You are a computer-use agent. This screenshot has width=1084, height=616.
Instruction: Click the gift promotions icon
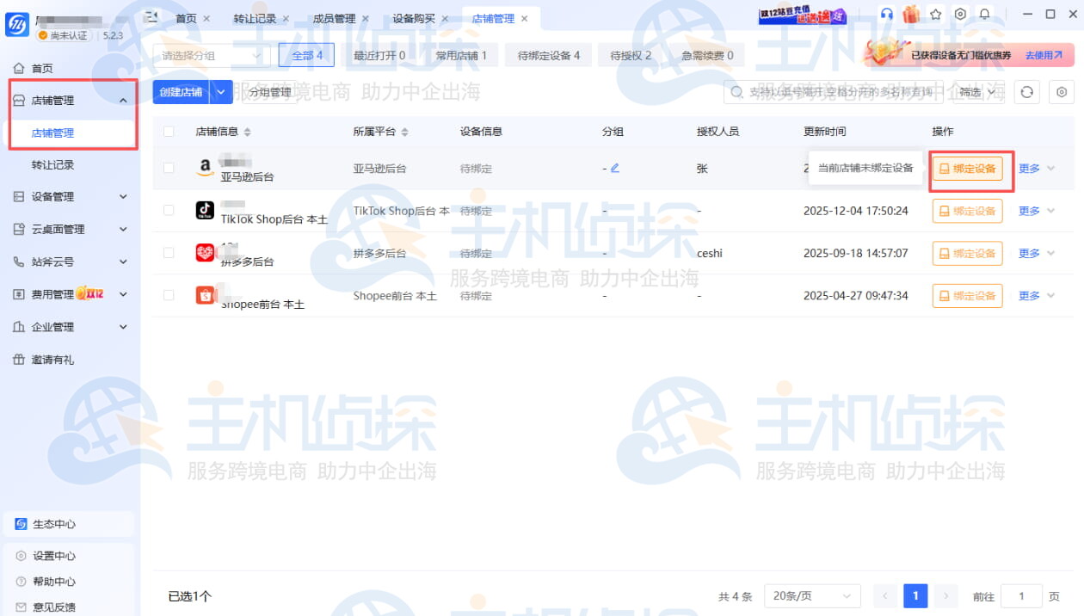pyautogui.click(x=910, y=13)
